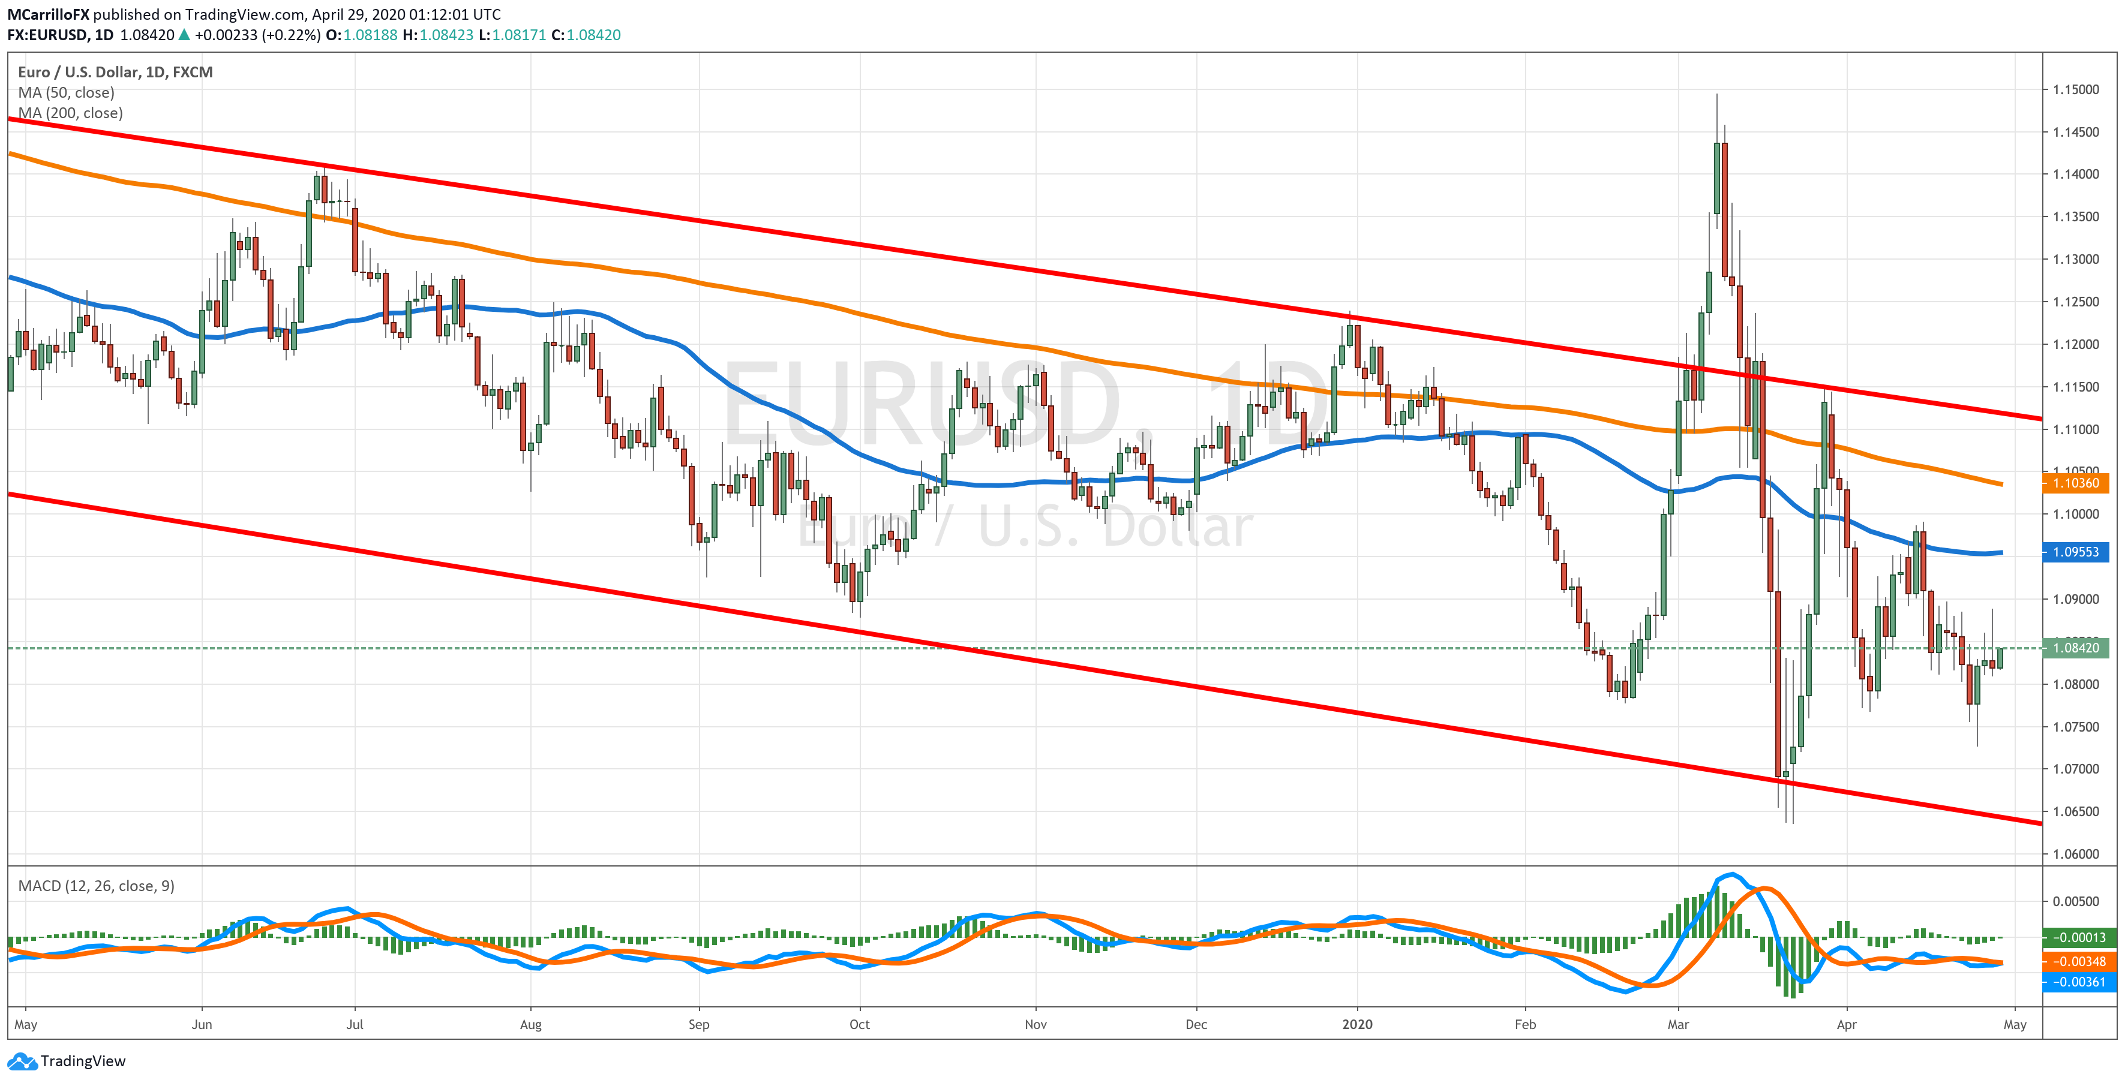Click the Dec label on time axis
This screenshot has height=1083, width=2125.
[x=1196, y=1024]
